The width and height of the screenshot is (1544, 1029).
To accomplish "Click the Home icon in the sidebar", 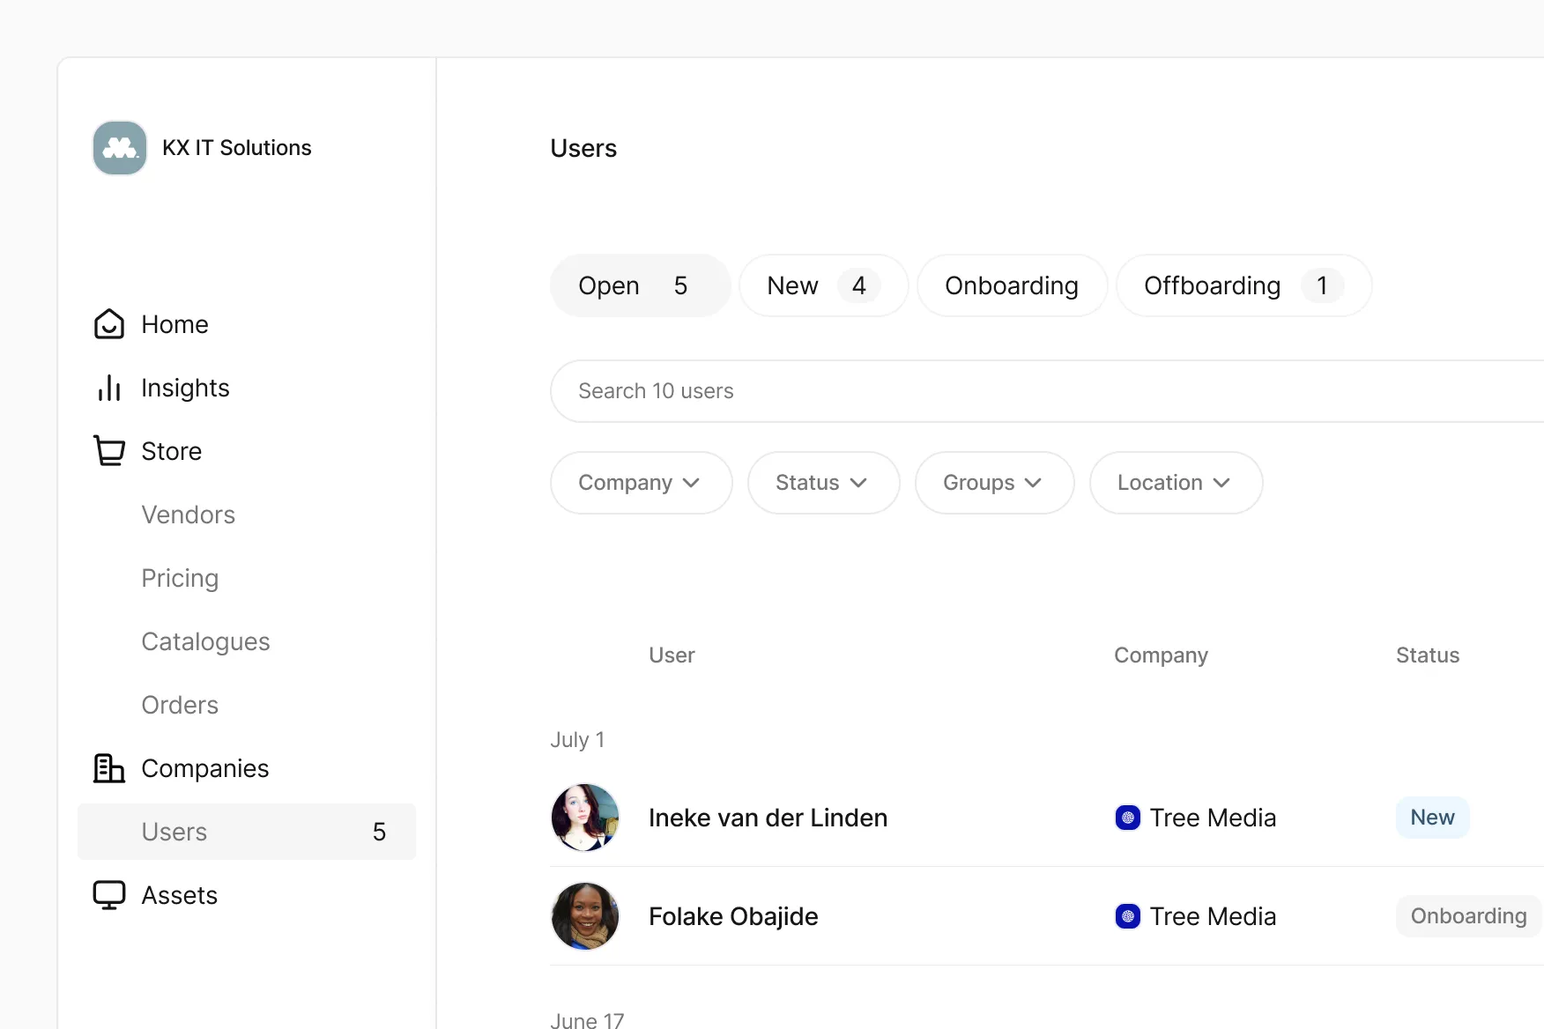I will [108, 324].
